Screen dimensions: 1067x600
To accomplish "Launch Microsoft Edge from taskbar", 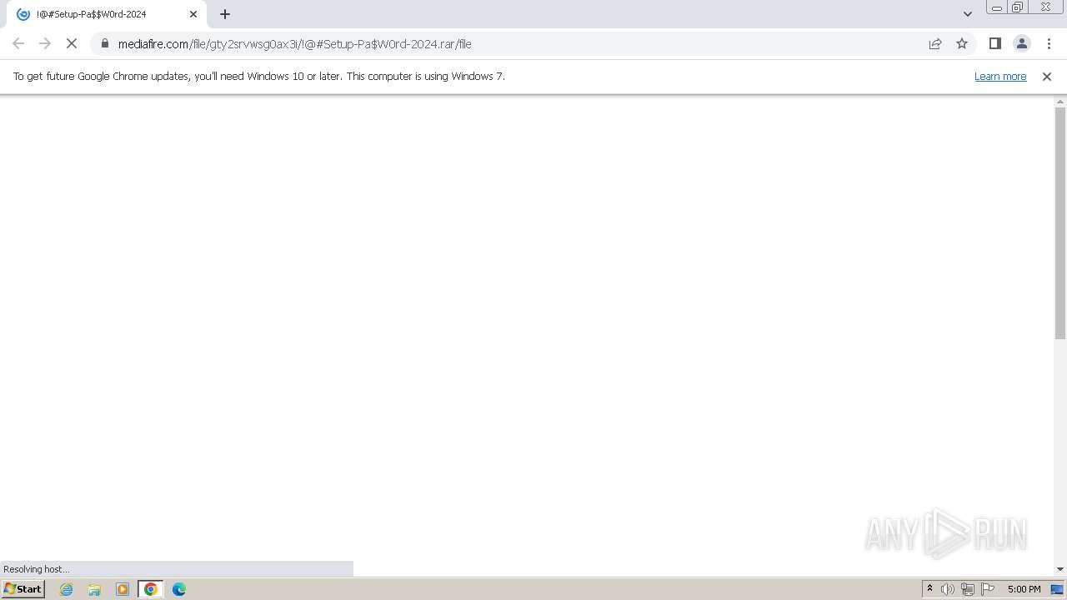I will pos(179,589).
